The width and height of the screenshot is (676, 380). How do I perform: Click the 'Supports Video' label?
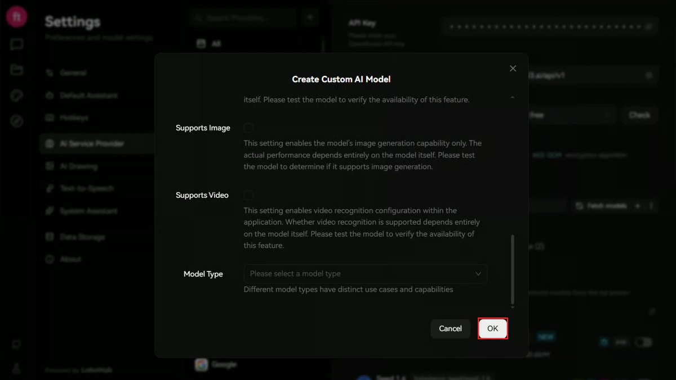pos(202,196)
